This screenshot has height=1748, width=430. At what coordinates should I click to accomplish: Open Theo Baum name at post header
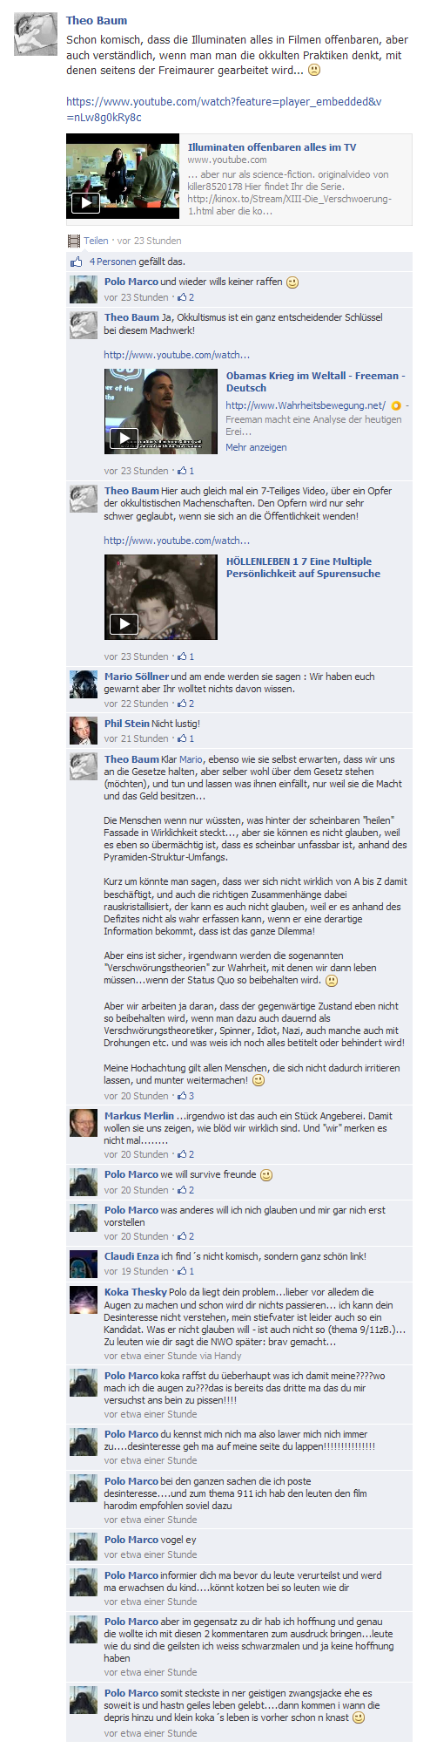tap(97, 20)
